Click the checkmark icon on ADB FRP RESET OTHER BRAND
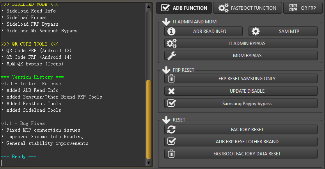This screenshot has height=169, width=325. (x=172, y=141)
